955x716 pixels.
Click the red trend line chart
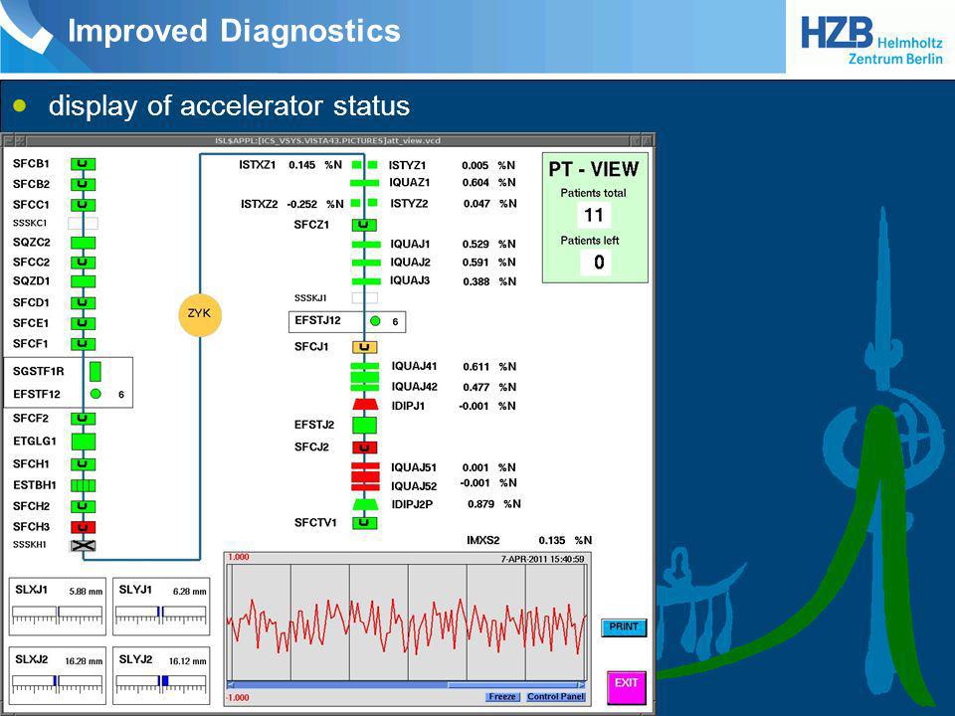click(x=406, y=623)
